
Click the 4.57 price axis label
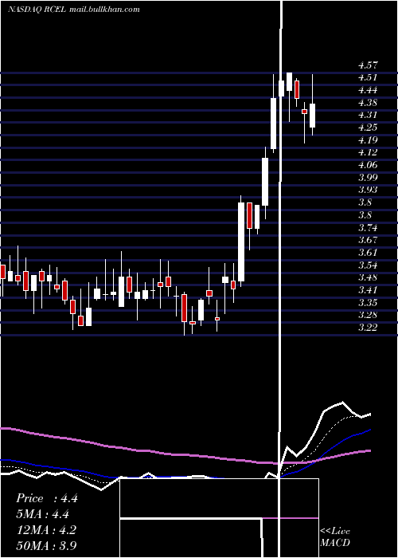368,65
